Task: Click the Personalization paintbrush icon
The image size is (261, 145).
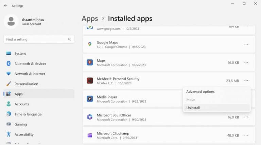Action: (8, 84)
